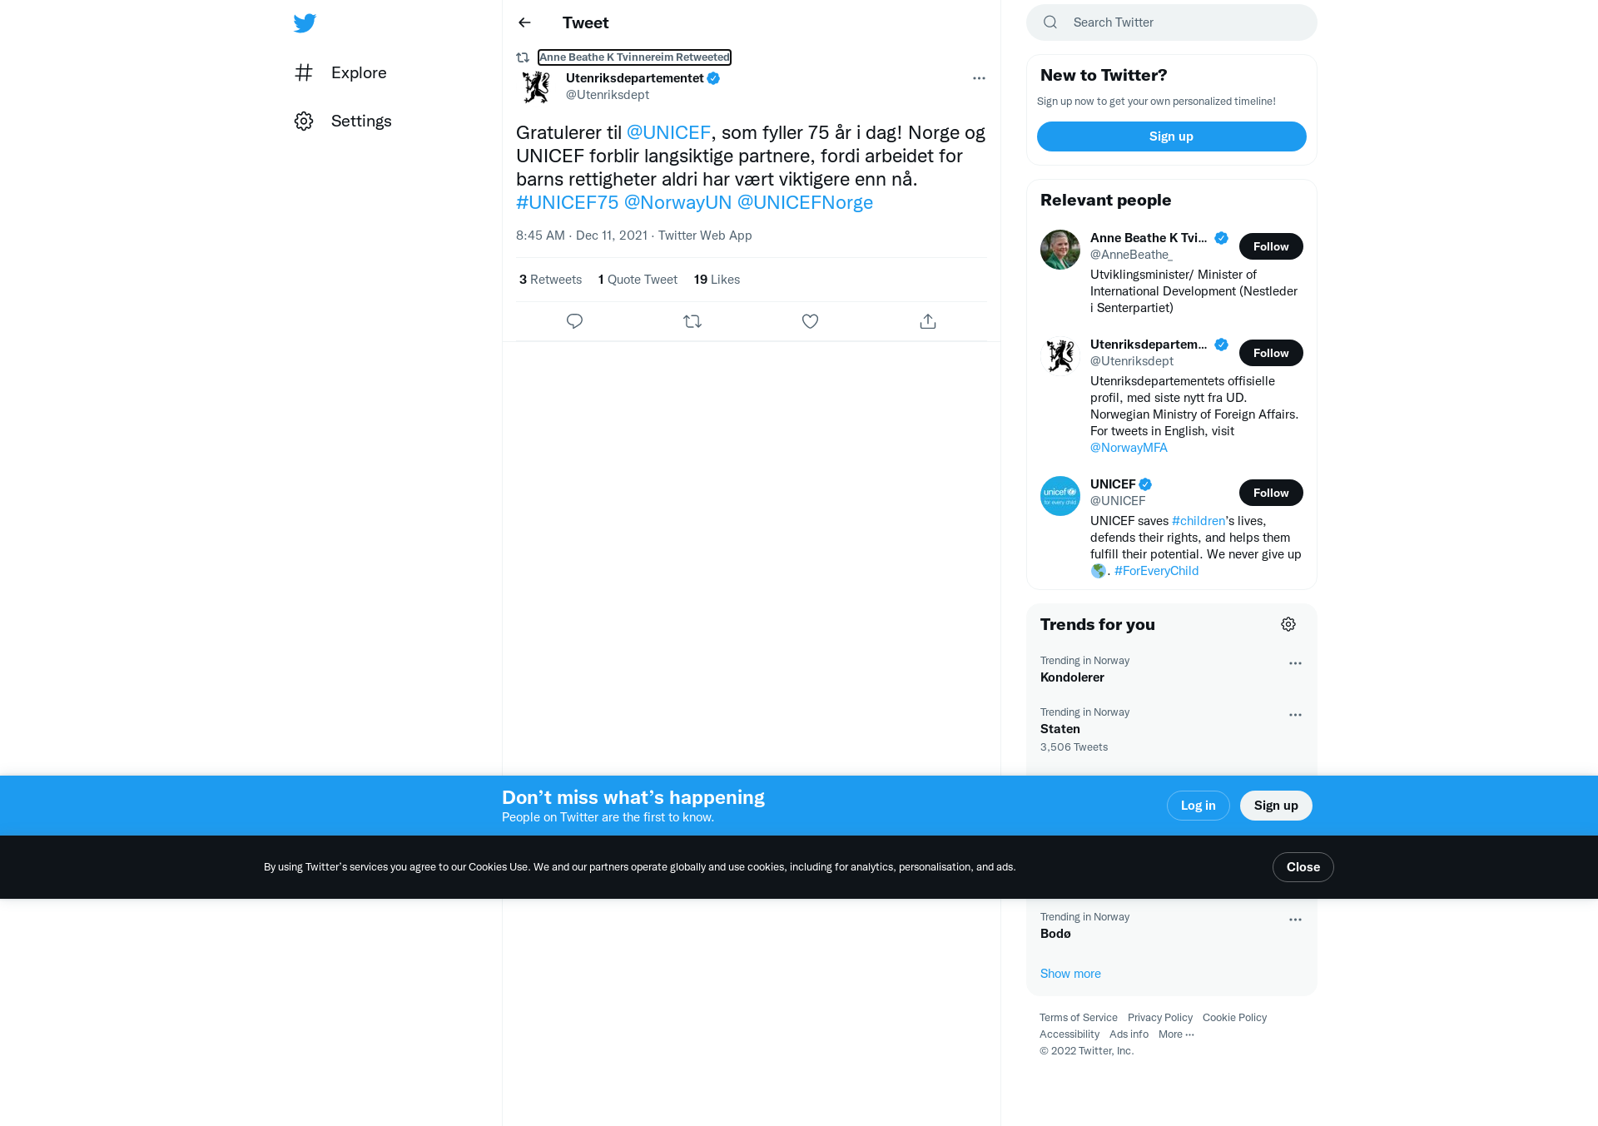Click the Twitter bird logo
Screen dimensions: 1598x1126
click(305, 23)
